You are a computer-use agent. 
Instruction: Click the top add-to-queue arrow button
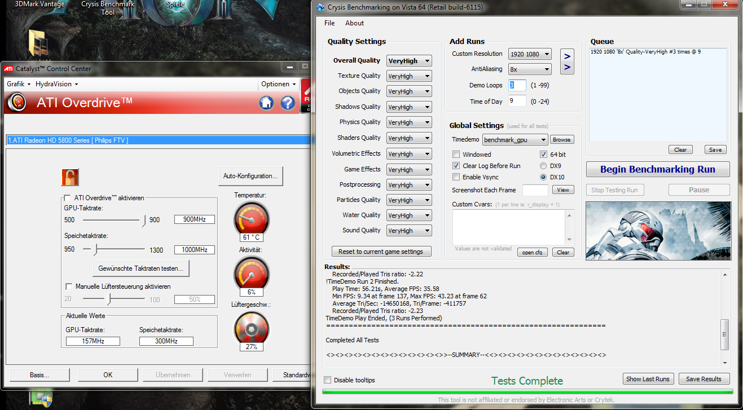[x=567, y=56]
